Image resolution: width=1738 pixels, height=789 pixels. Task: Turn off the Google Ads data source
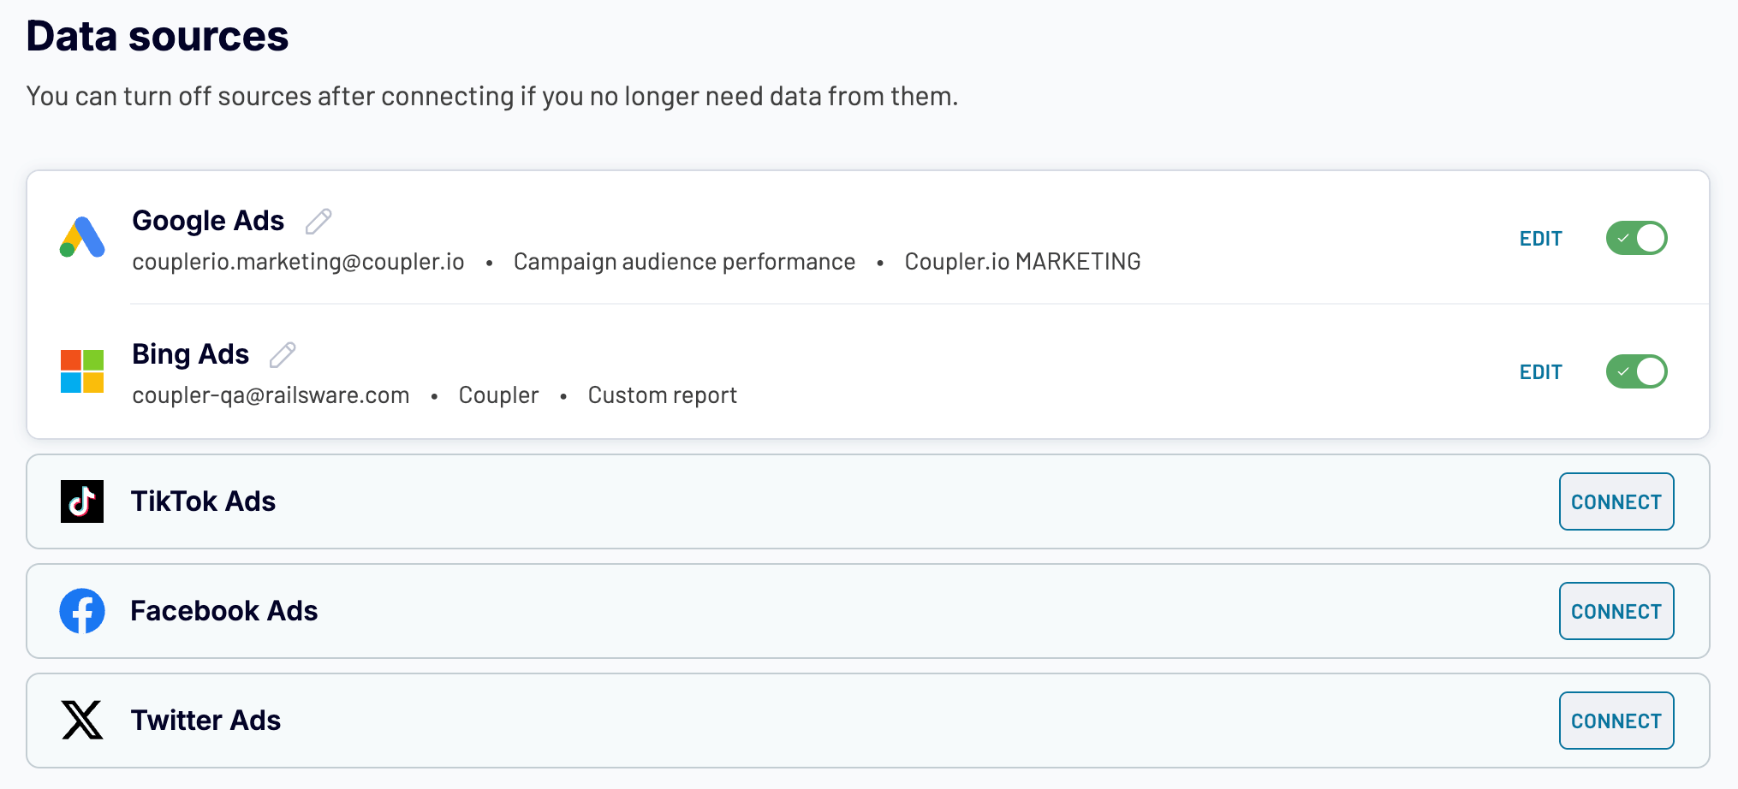tap(1636, 238)
